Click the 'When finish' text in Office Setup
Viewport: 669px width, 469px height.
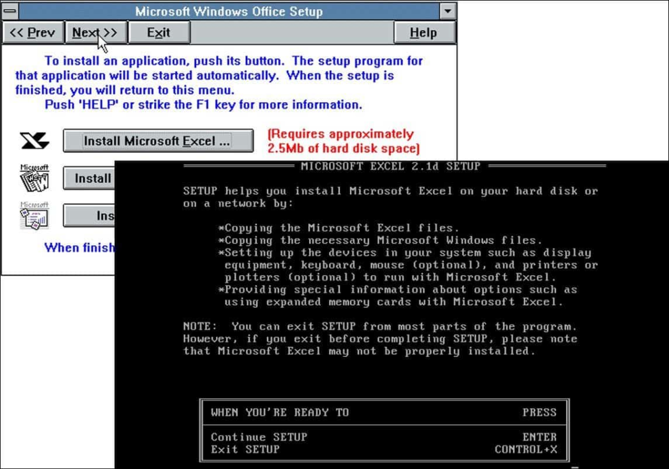pos(80,248)
